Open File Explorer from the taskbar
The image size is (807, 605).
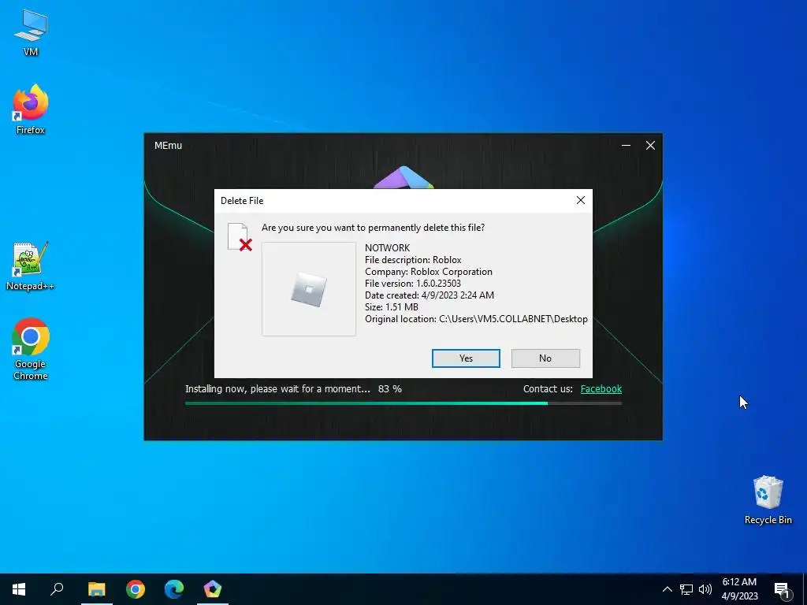coord(96,589)
